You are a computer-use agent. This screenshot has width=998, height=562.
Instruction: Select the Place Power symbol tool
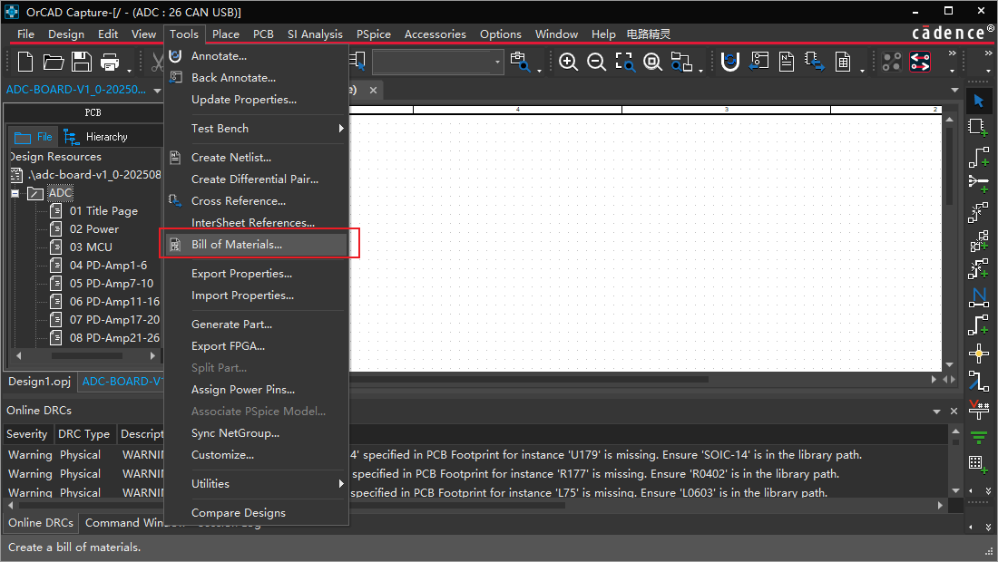[x=978, y=409]
